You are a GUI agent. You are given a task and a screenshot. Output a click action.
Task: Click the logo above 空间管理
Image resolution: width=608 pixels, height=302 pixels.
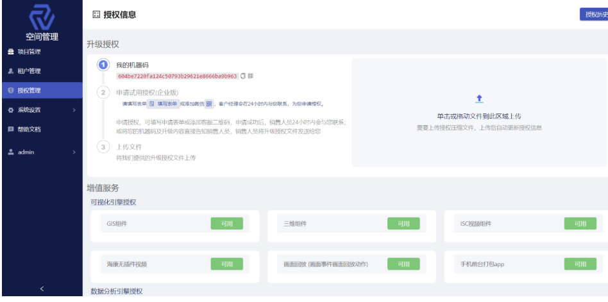41,17
